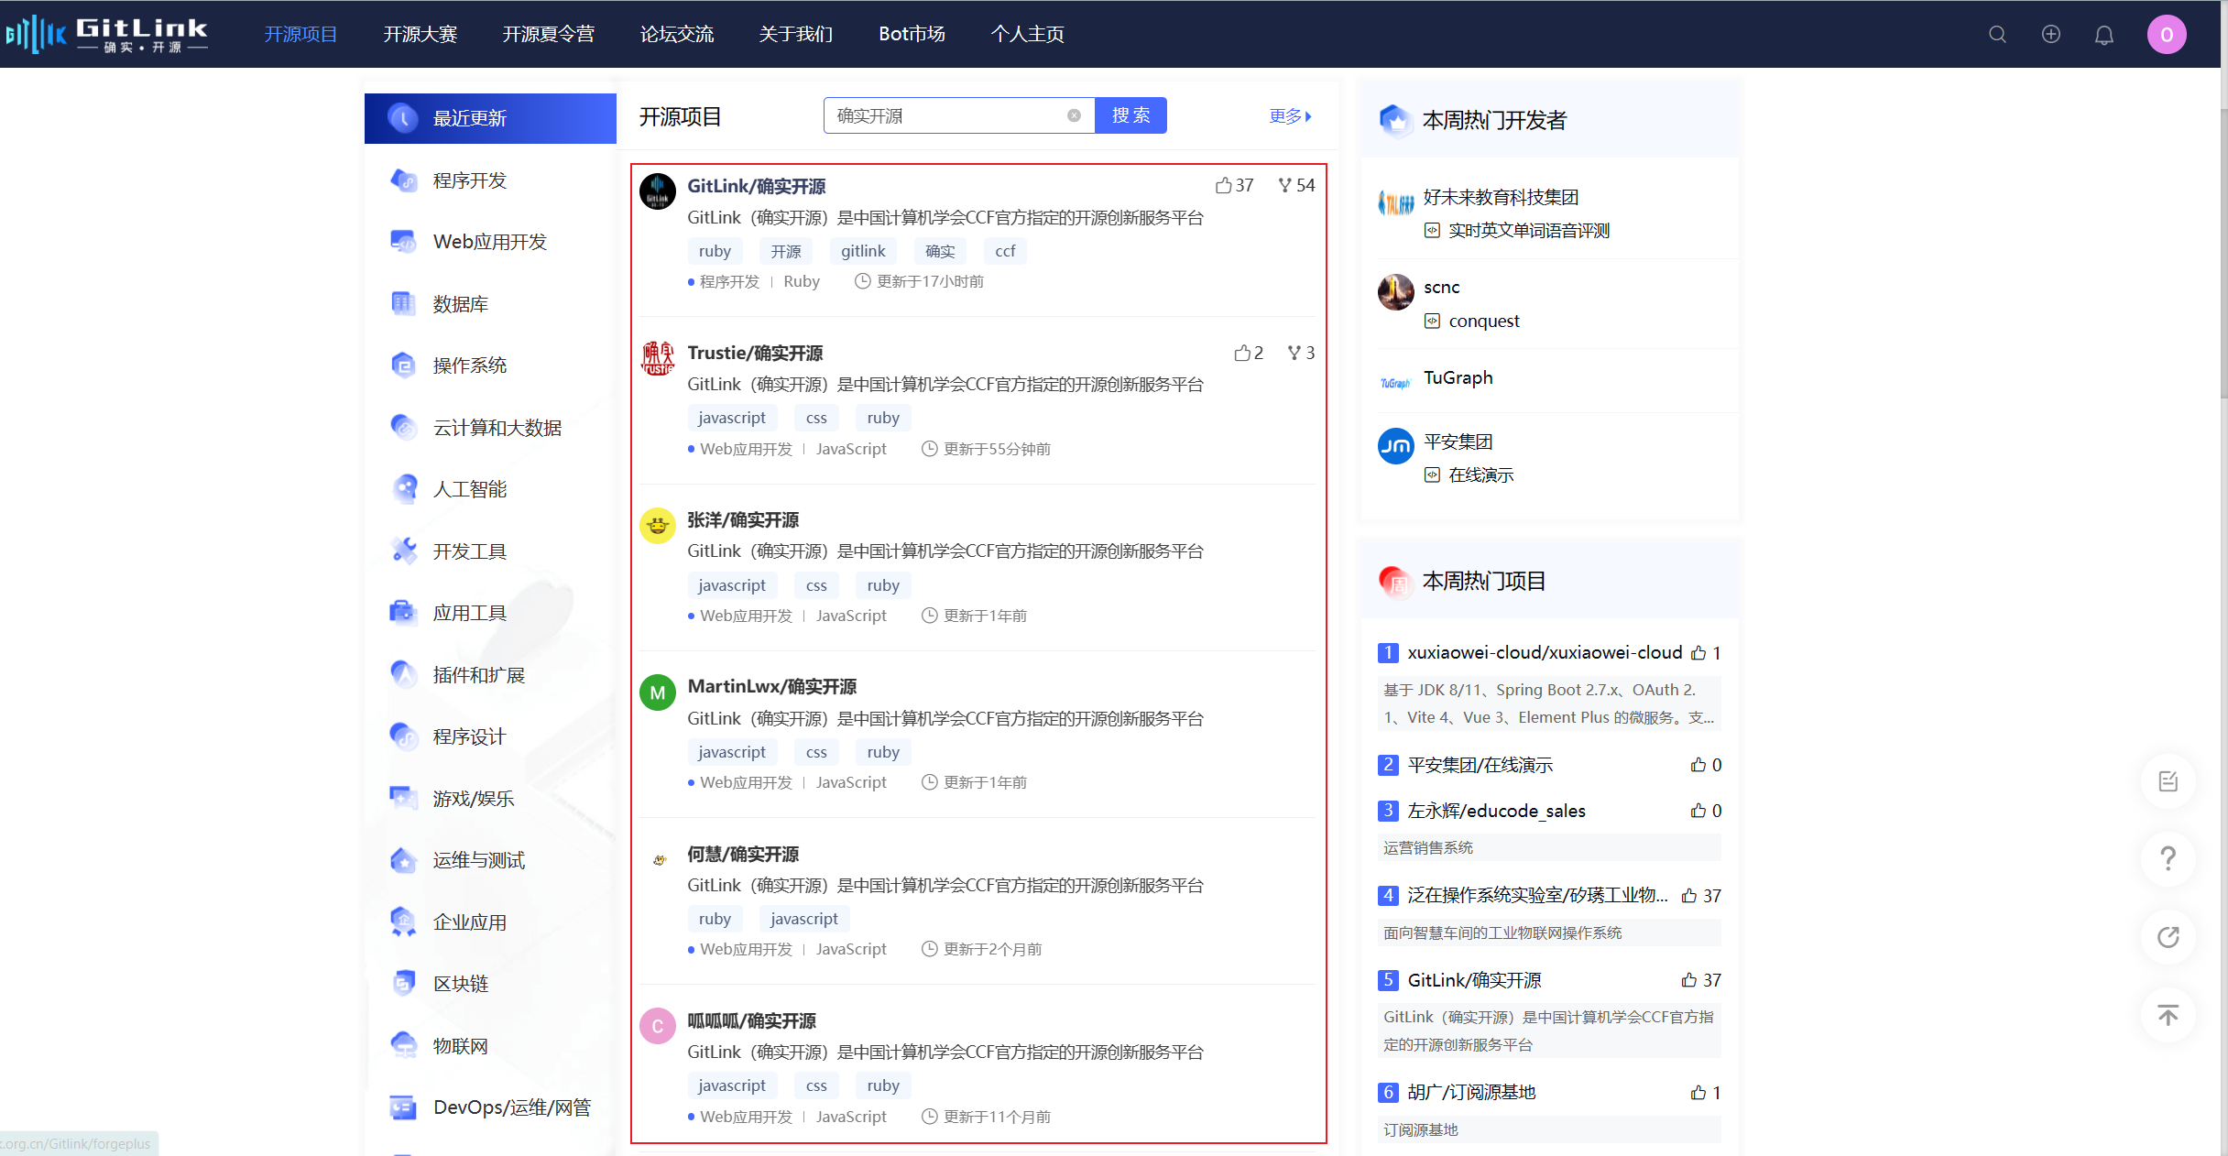Open 开源项目 nav tab
The height and width of the screenshot is (1156, 2228).
click(300, 34)
